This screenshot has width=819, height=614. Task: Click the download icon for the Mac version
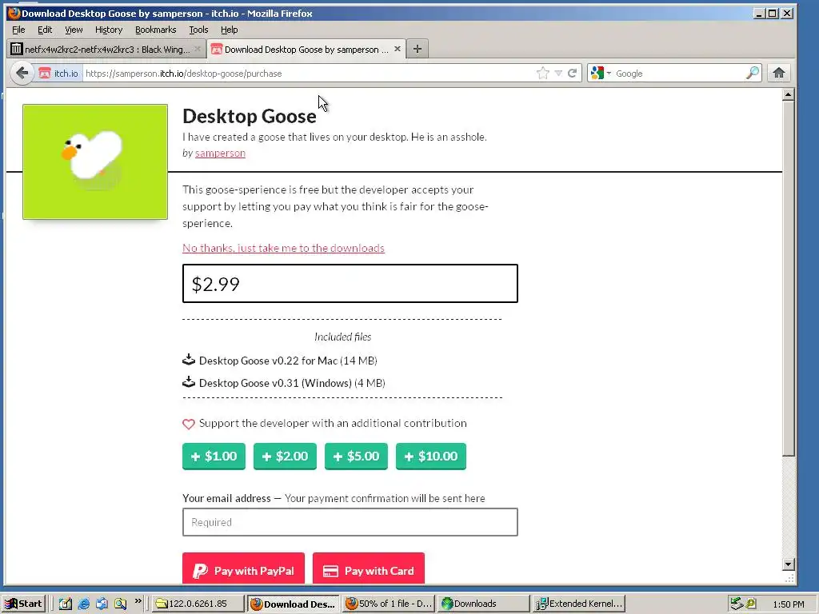click(189, 360)
